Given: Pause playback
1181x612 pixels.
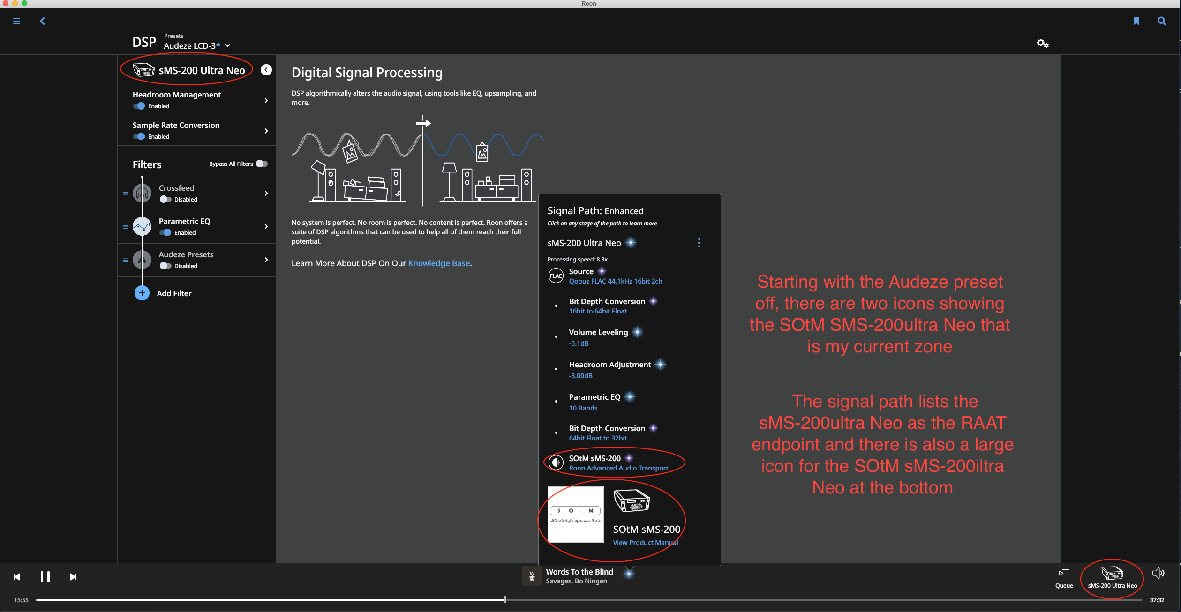Looking at the screenshot, I should click(45, 577).
